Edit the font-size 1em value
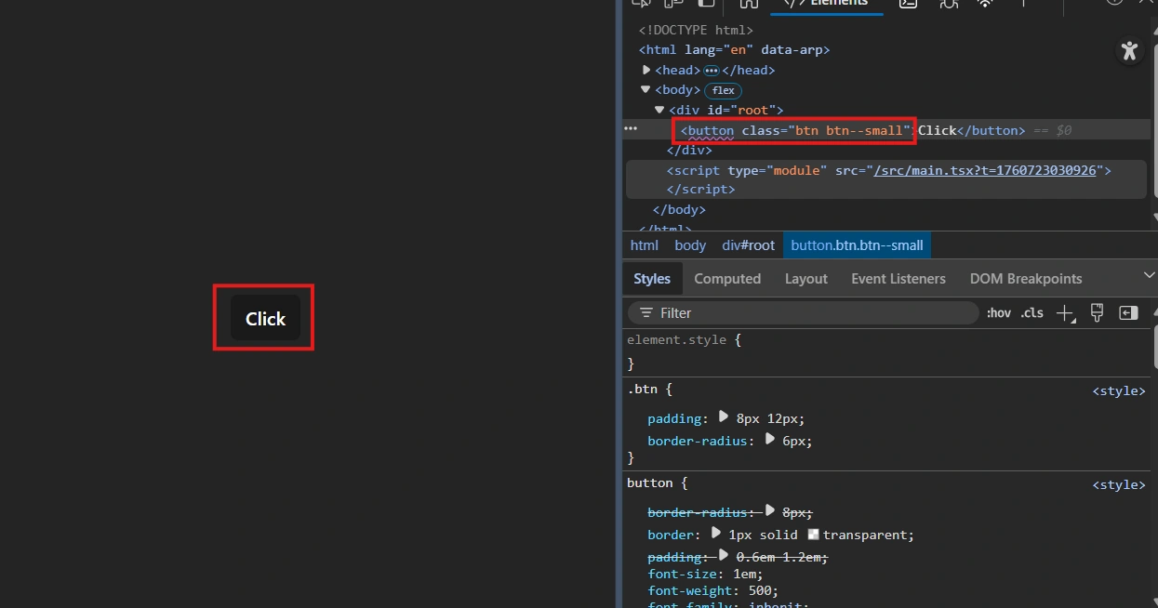Image resolution: width=1158 pixels, height=608 pixels. [745, 574]
